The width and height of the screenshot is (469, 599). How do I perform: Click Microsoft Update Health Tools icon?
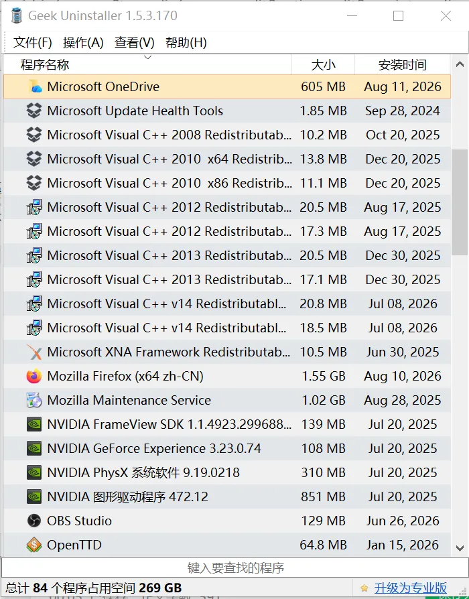click(x=34, y=111)
